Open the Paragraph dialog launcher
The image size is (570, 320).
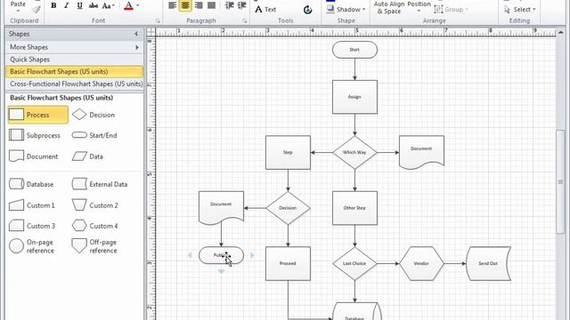(x=245, y=21)
